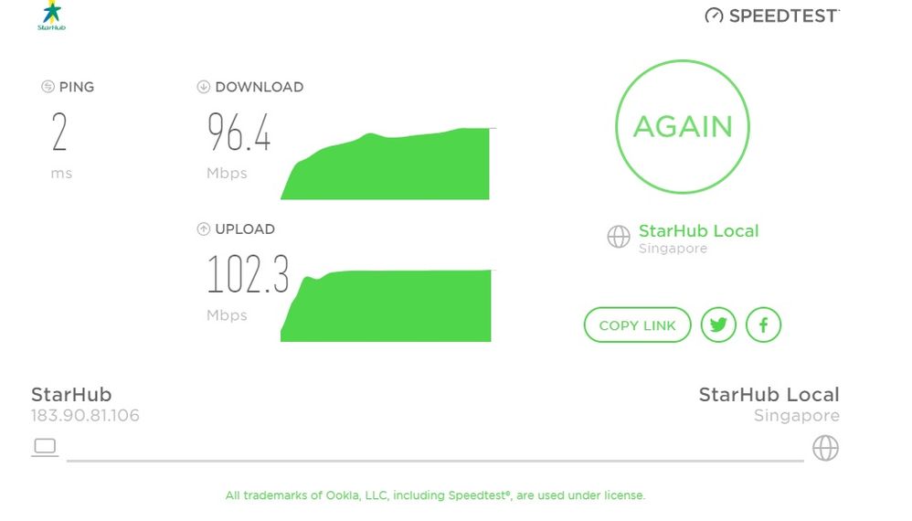The height and width of the screenshot is (521, 912).
Task: Click the connection progress line
Action: 435,461
